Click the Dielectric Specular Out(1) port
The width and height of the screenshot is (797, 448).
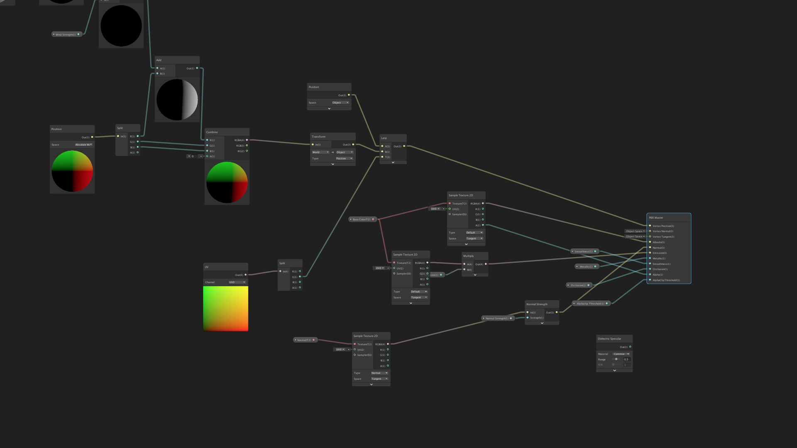(x=630, y=347)
